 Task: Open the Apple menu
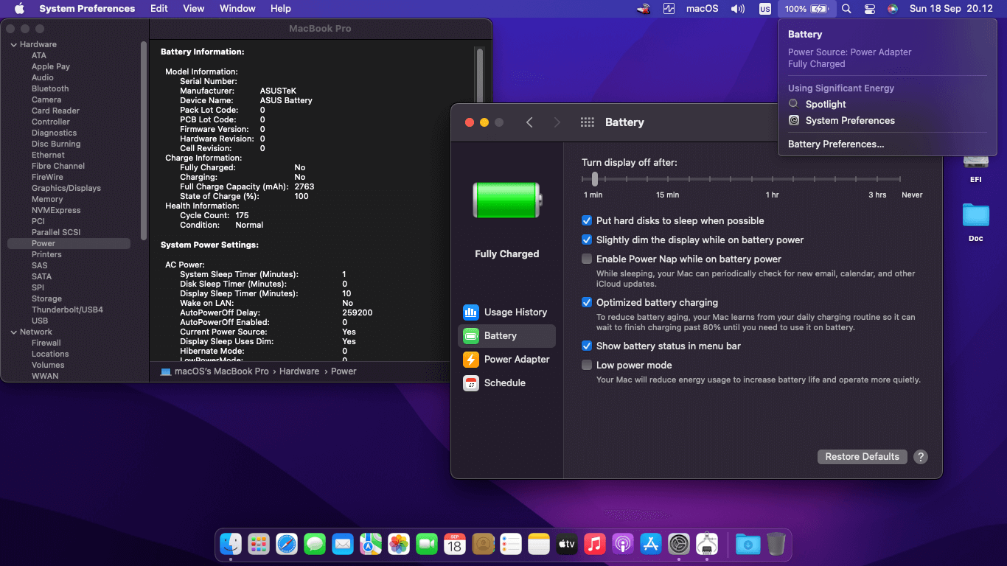click(x=19, y=9)
